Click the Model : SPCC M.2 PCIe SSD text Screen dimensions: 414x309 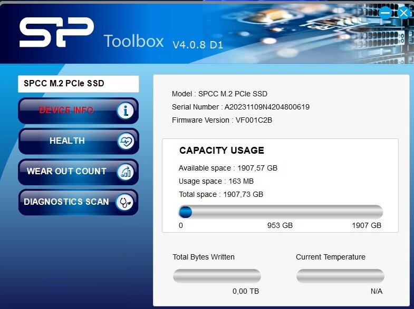tap(219, 94)
